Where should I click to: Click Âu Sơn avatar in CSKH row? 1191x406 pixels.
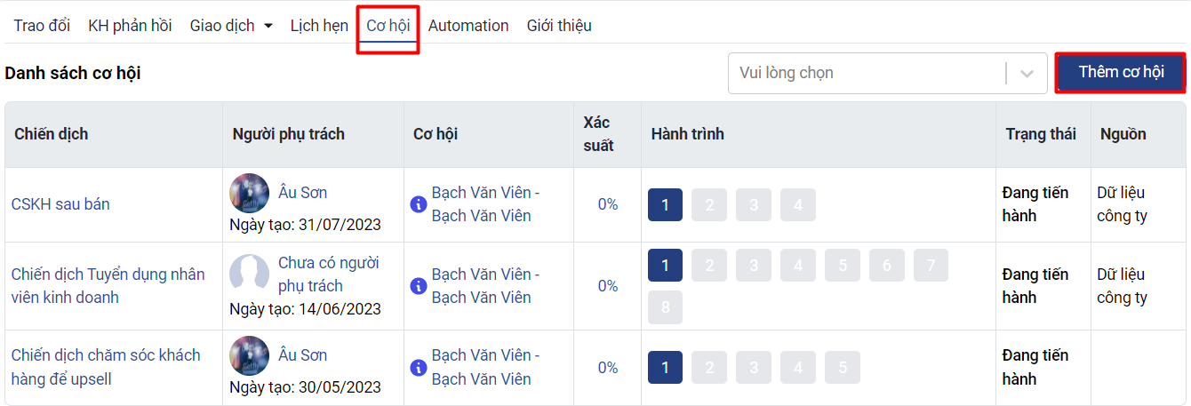point(249,193)
